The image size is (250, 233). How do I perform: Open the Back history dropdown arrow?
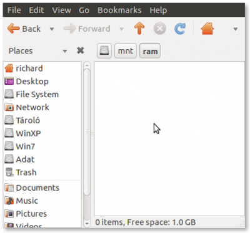tap(52, 29)
